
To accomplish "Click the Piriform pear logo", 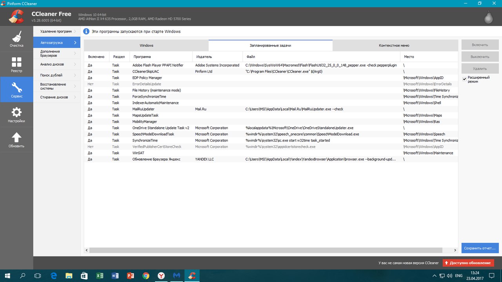I will (x=489, y=17).
